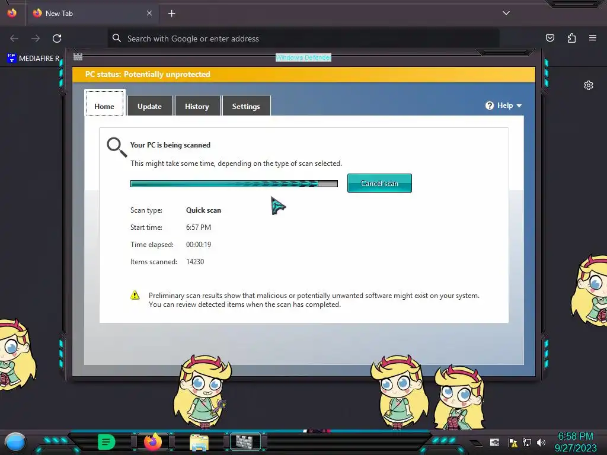This screenshot has height=455, width=607.
Task: Click the Help question mark icon
Action: pyautogui.click(x=489, y=105)
